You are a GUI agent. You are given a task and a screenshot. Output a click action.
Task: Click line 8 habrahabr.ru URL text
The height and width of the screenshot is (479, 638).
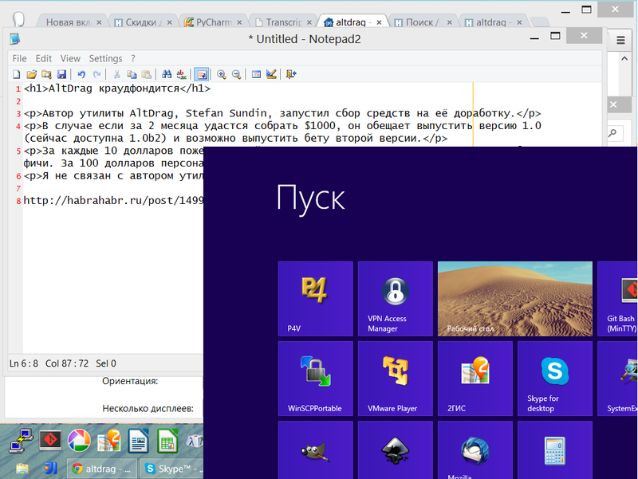pos(113,201)
